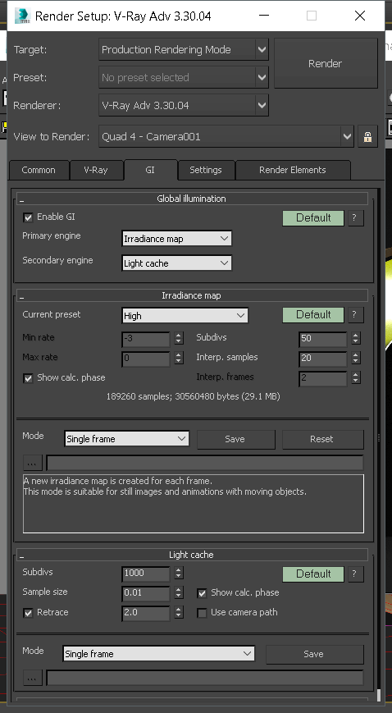Click the irradiance map file path field

(205, 463)
